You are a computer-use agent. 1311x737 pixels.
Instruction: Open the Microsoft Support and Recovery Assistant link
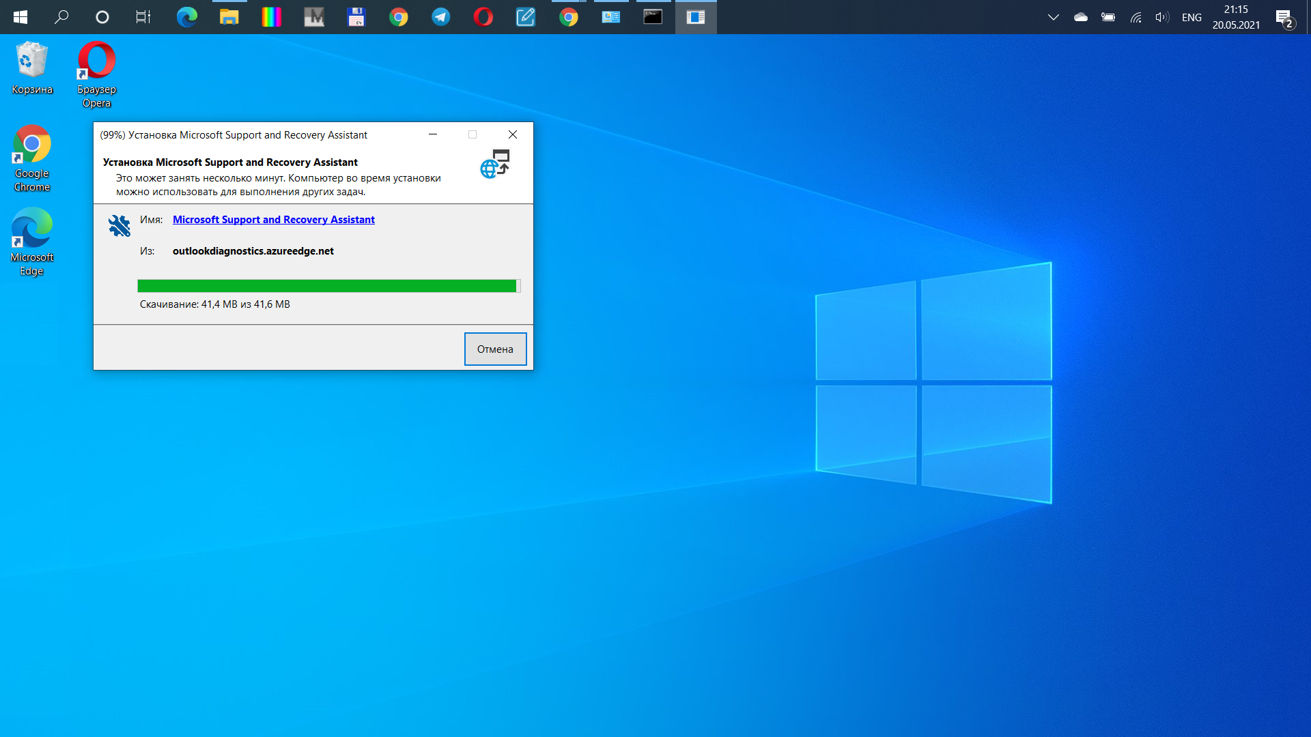pyautogui.click(x=273, y=219)
